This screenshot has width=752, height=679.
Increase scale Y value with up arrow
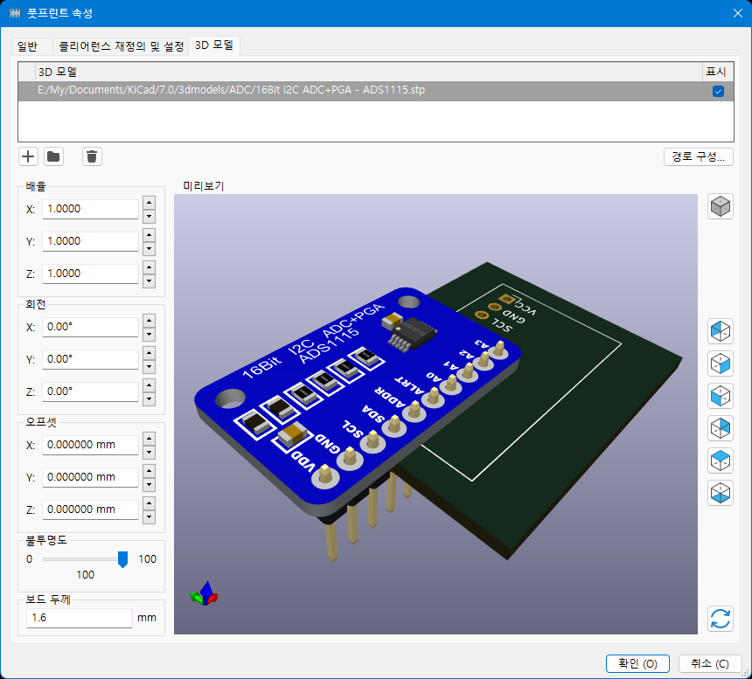150,235
